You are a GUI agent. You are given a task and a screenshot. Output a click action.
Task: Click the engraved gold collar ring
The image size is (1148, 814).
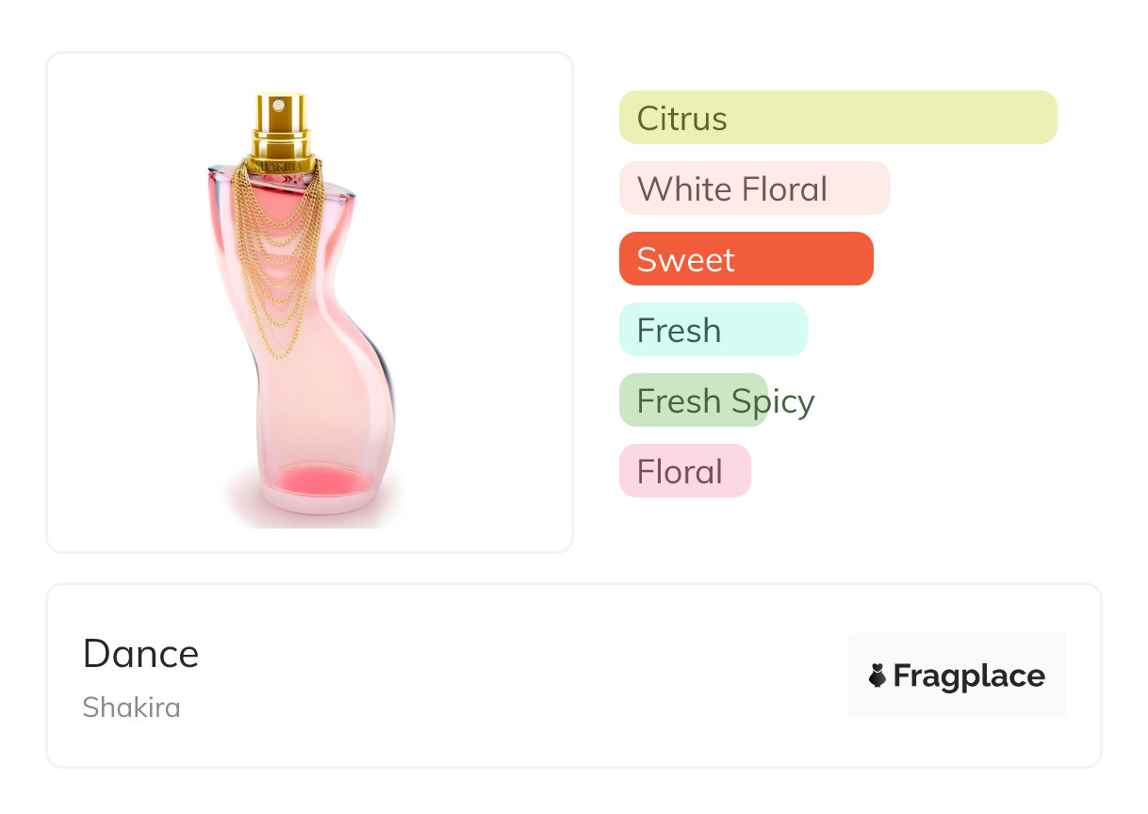[281, 164]
